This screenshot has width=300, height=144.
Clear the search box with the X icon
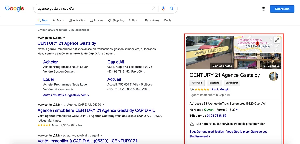tap(153, 9)
